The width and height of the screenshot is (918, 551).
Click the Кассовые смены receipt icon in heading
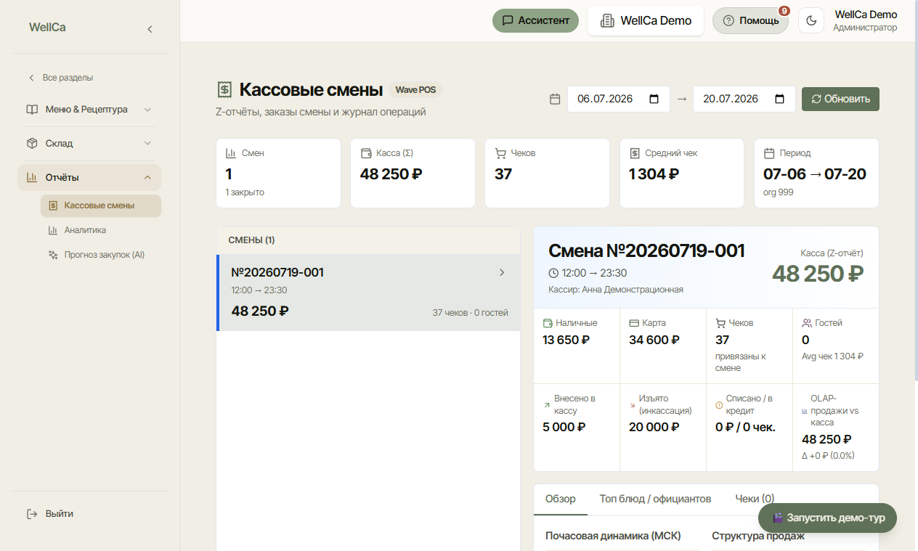coord(224,90)
